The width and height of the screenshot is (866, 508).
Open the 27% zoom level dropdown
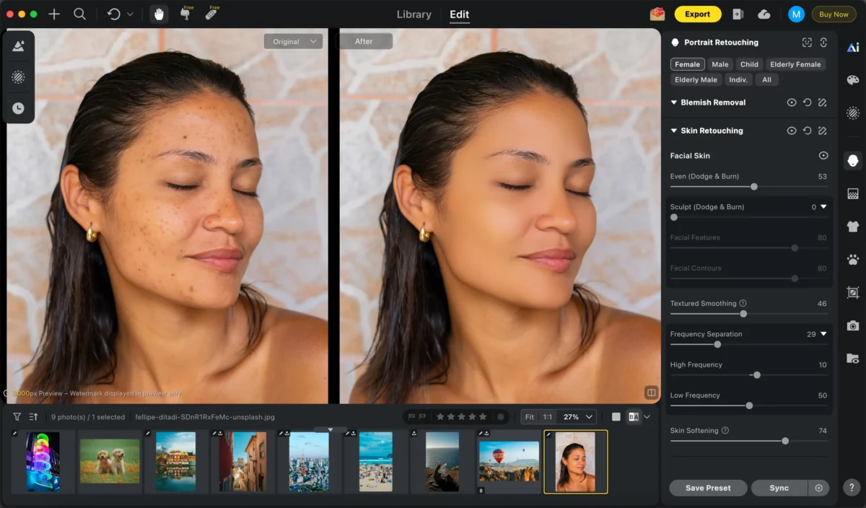click(x=580, y=417)
